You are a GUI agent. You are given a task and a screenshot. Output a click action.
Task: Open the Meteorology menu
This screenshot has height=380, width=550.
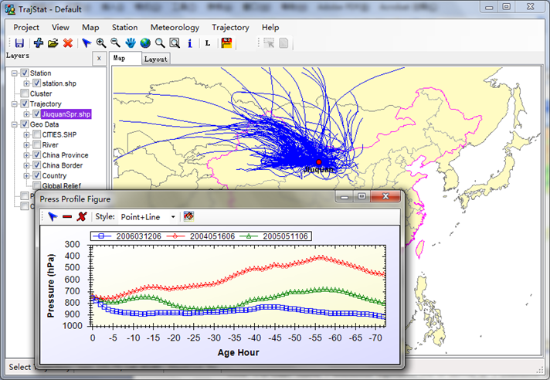(x=175, y=27)
